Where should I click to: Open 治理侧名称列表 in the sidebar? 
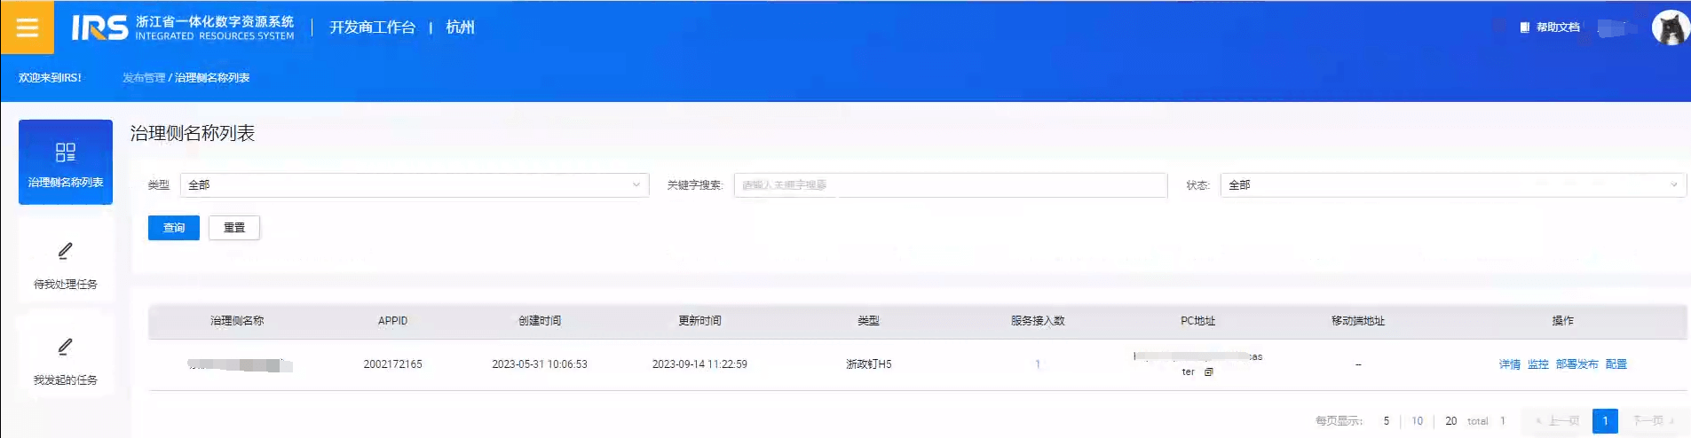point(66,162)
